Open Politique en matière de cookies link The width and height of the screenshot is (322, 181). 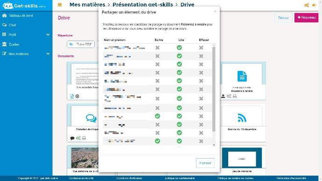pyautogui.click(x=235, y=178)
